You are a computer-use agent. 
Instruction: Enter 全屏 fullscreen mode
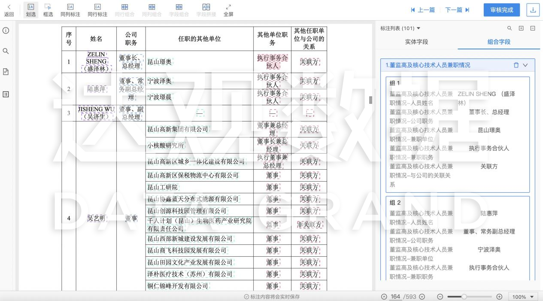pyautogui.click(x=228, y=10)
